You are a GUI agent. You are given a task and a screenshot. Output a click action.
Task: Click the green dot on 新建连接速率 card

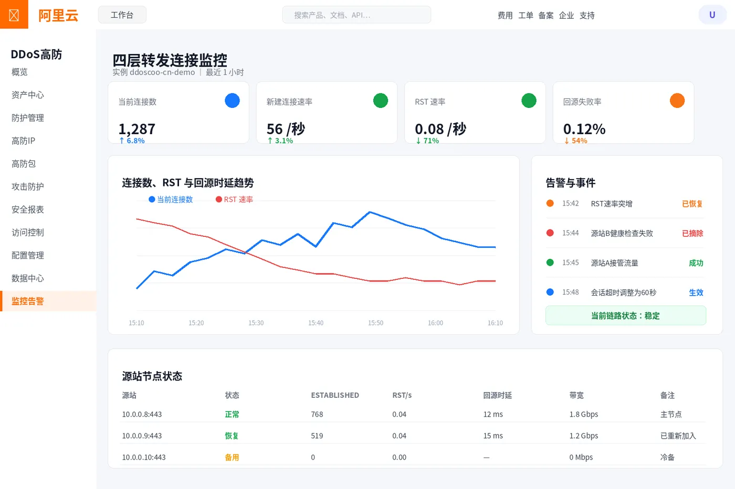[381, 101]
